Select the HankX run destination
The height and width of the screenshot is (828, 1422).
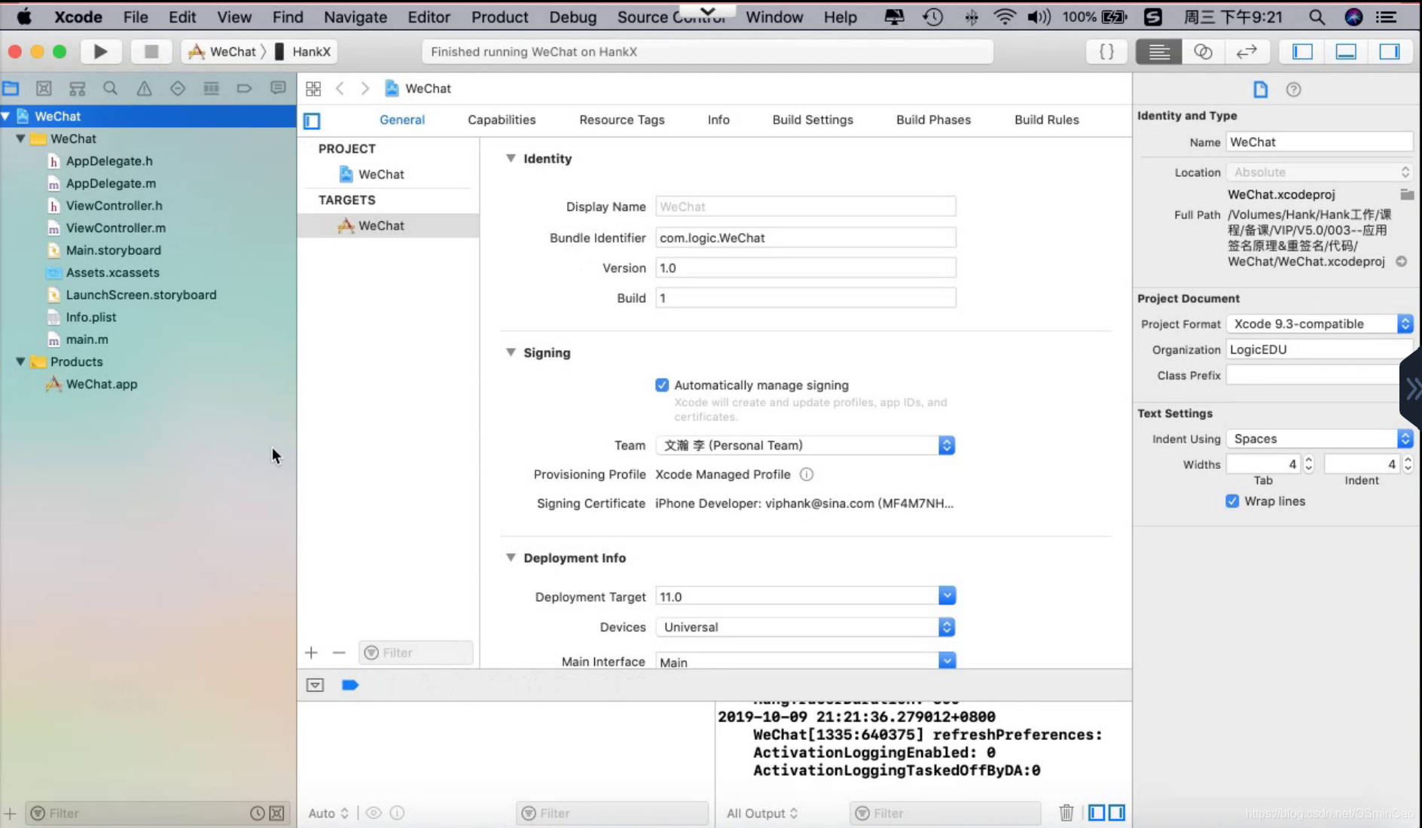pos(303,51)
